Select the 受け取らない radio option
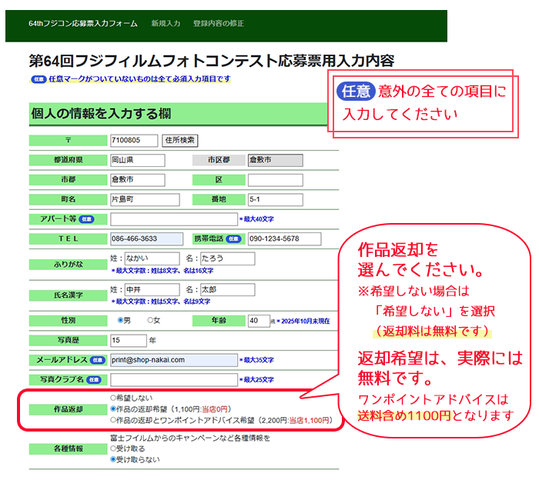The height and width of the screenshot is (500, 539). [x=113, y=459]
